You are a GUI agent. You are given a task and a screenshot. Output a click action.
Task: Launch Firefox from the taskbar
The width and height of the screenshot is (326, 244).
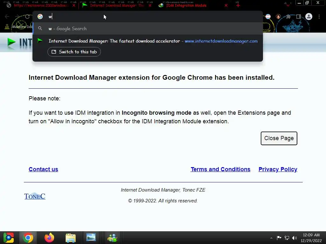coord(49,238)
